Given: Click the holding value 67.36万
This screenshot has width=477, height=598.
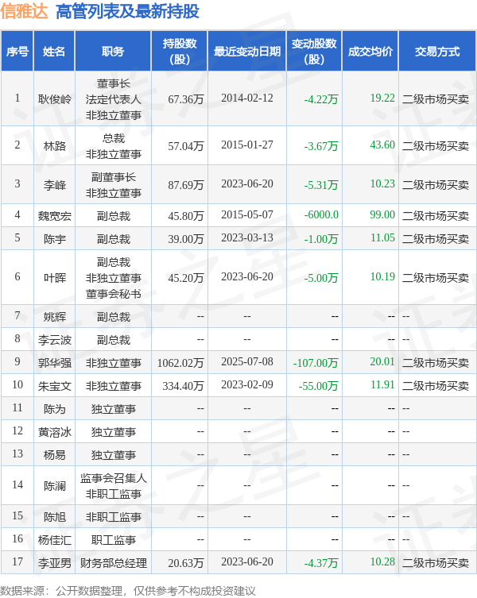Looking at the screenshot, I should click(x=185, y=99).
